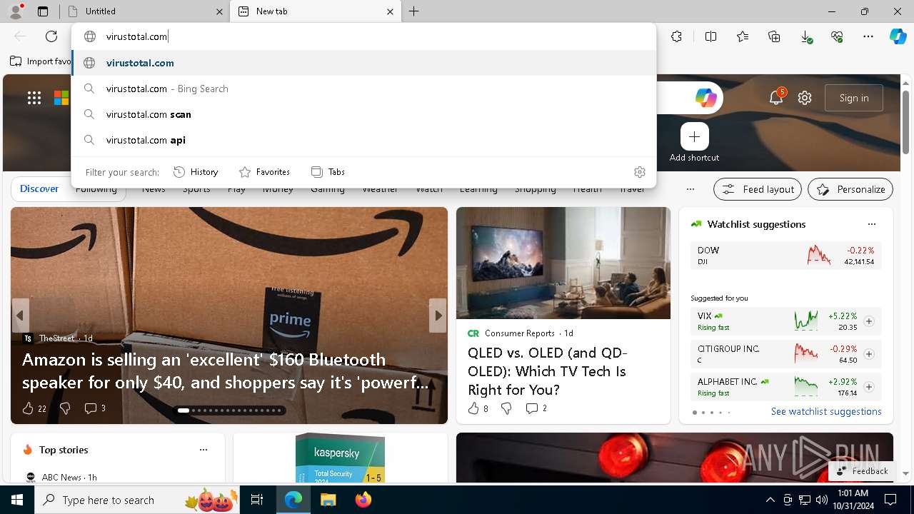Open Feed layout options
Viewport: 914px width, 514px height.
[758, 189]
